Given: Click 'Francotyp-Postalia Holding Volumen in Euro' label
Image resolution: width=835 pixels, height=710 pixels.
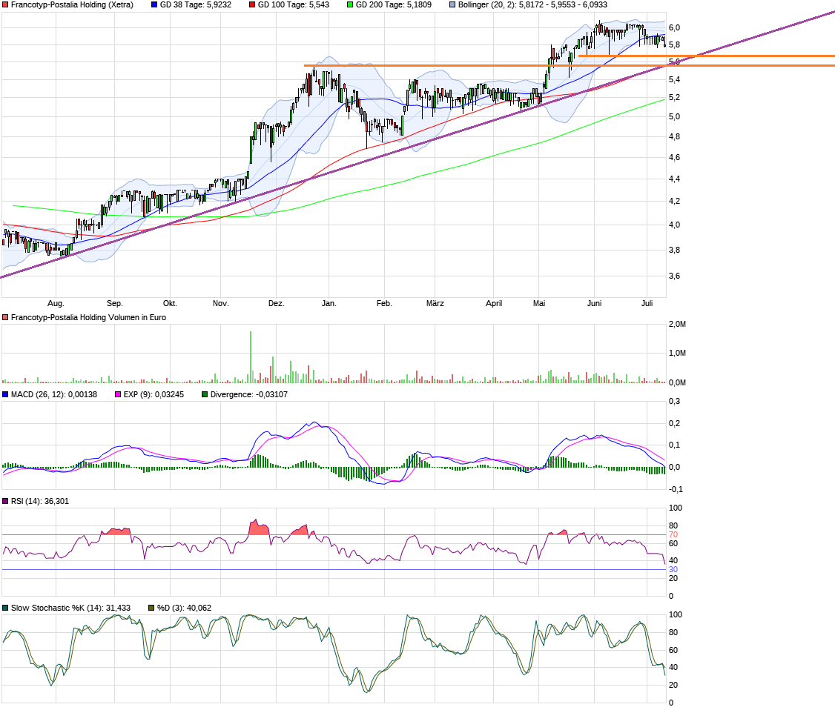Looking at the screenshot, I should 88,317.
